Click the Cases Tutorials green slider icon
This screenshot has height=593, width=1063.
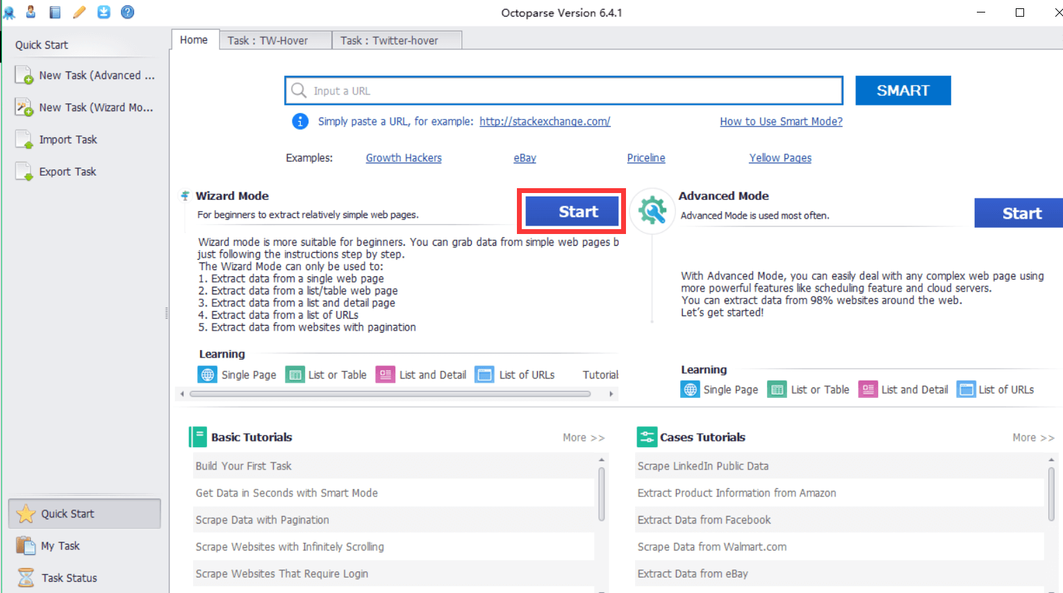point(647,437)
